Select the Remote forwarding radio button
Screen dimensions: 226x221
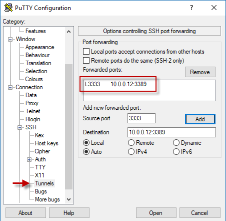131,143
